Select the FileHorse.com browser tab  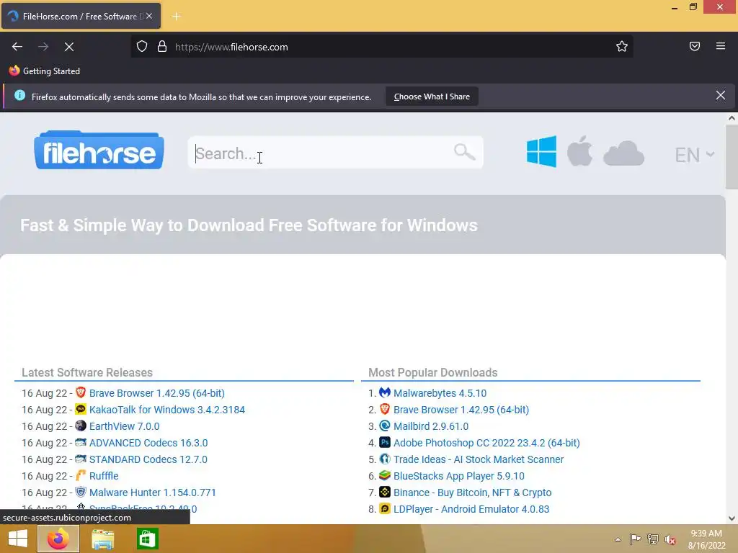81,16
